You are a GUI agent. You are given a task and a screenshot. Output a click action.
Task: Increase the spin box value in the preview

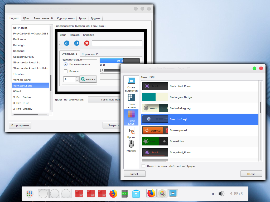77,78
